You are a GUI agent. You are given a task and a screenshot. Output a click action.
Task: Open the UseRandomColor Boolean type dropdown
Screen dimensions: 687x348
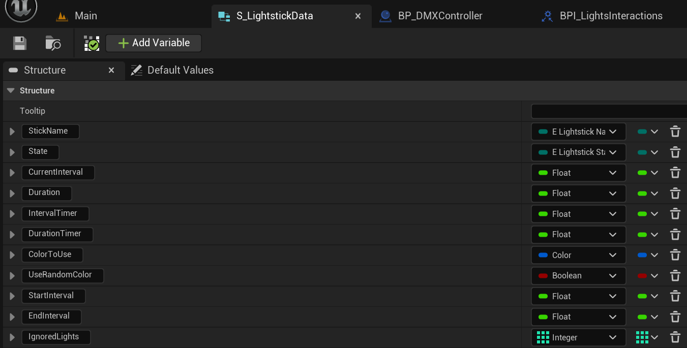coord(578,276)
